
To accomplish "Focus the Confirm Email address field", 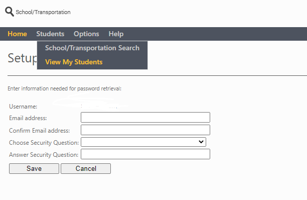I will (145, 130).
